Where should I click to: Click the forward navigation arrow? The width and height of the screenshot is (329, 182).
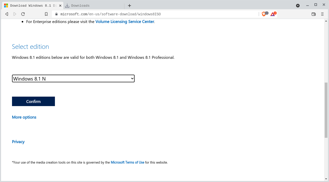[x=15, y=14]
